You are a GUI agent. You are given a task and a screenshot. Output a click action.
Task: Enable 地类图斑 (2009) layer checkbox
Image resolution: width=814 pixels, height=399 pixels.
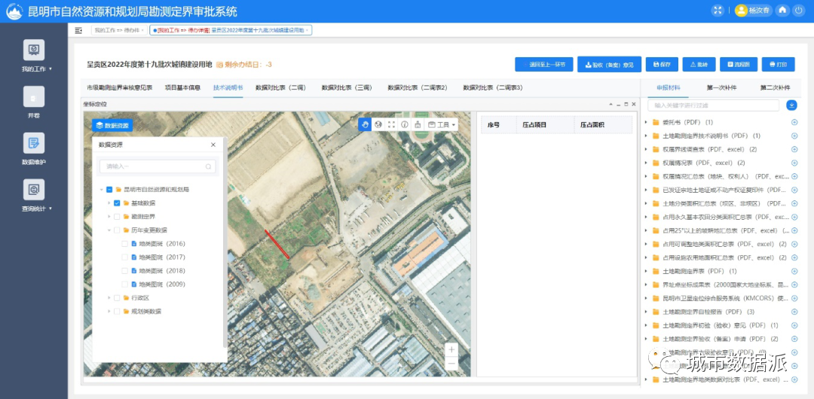click(124, 285)
